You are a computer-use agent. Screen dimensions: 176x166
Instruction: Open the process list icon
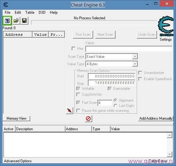(x=7, y=21)
